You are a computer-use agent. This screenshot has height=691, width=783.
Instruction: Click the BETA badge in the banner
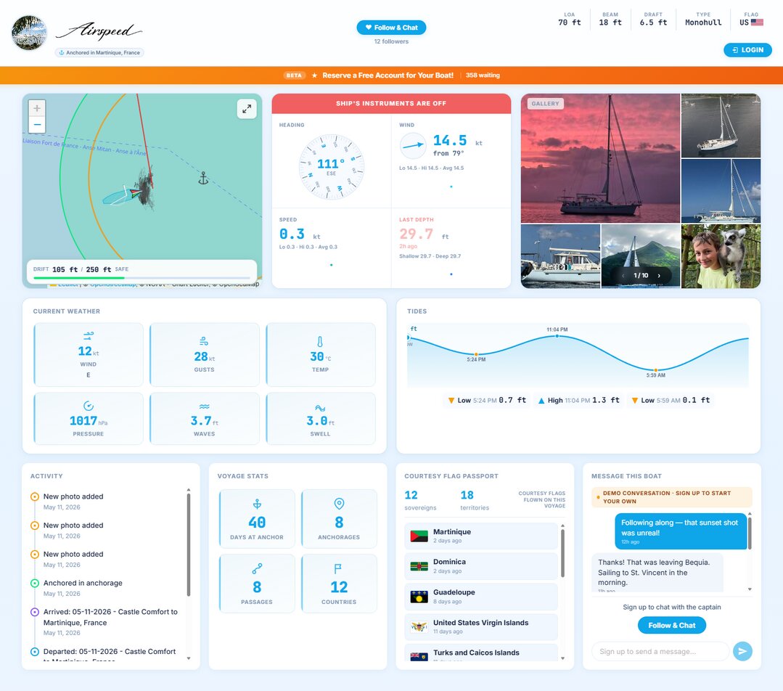294,75
